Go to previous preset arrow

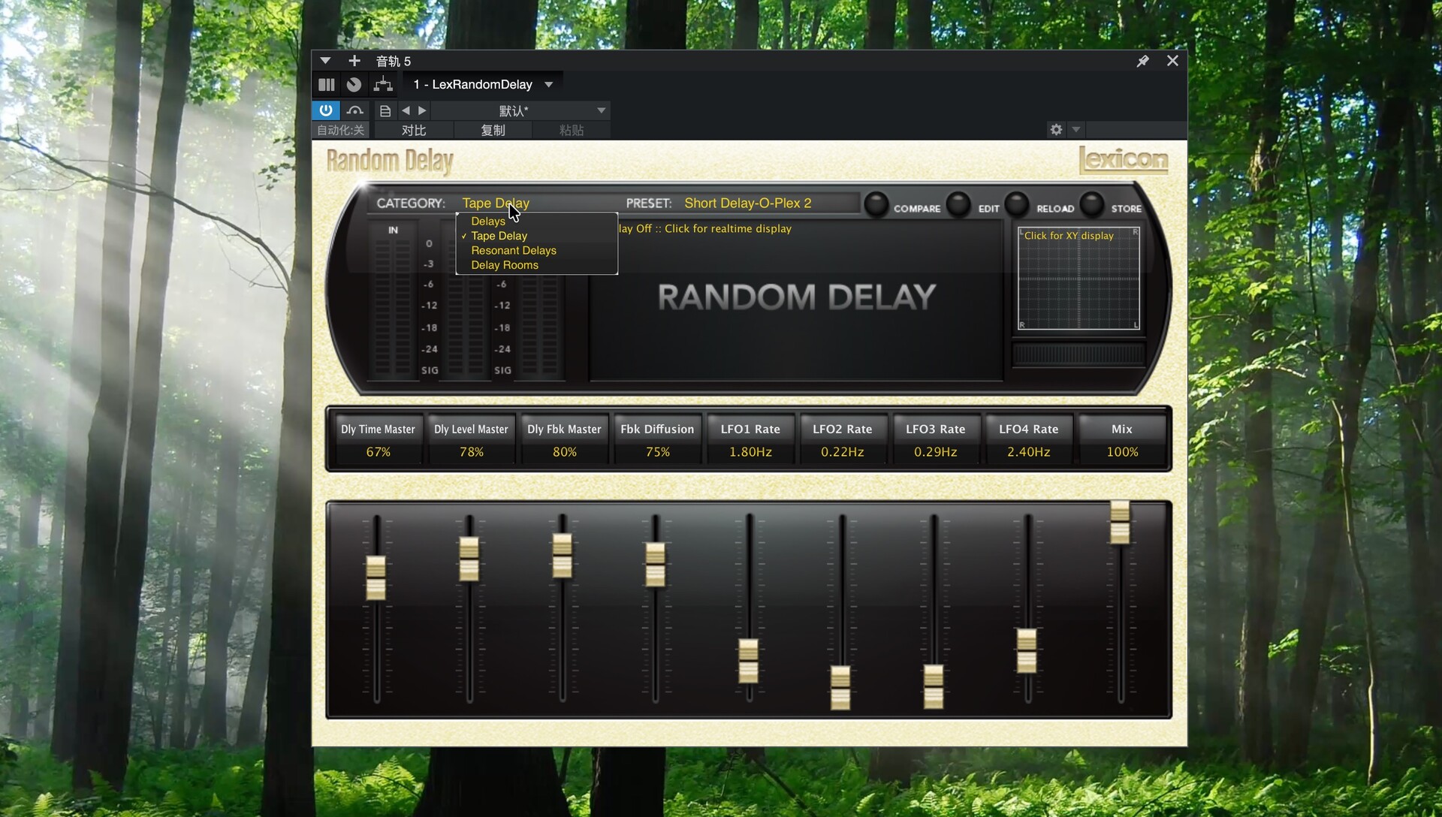[x=406, y=110]
